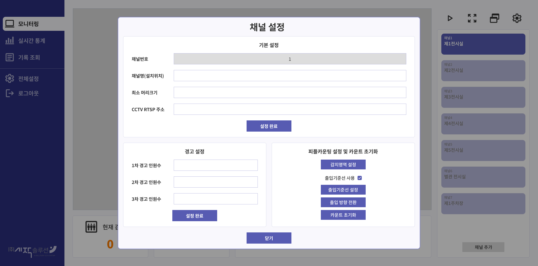Click the CCTV RTSP 주소 input field
538x266 pixels.
(290, 109)
